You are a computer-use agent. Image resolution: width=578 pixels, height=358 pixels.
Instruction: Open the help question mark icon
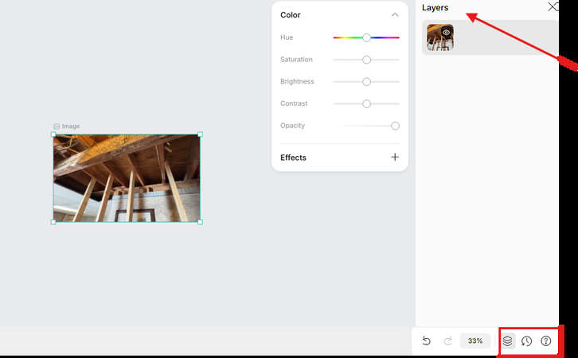546,341
